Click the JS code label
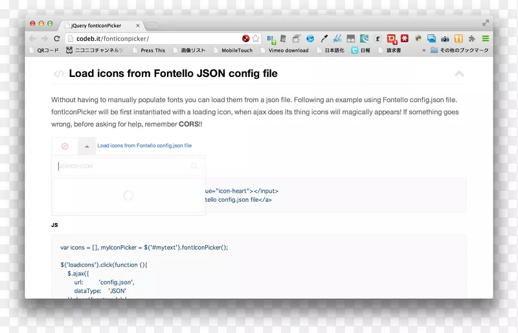Screen dimensions: 518x333 click(x=54, y=225)
